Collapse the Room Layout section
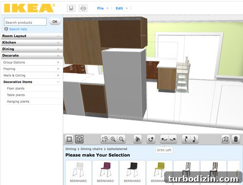 point(58,36)
